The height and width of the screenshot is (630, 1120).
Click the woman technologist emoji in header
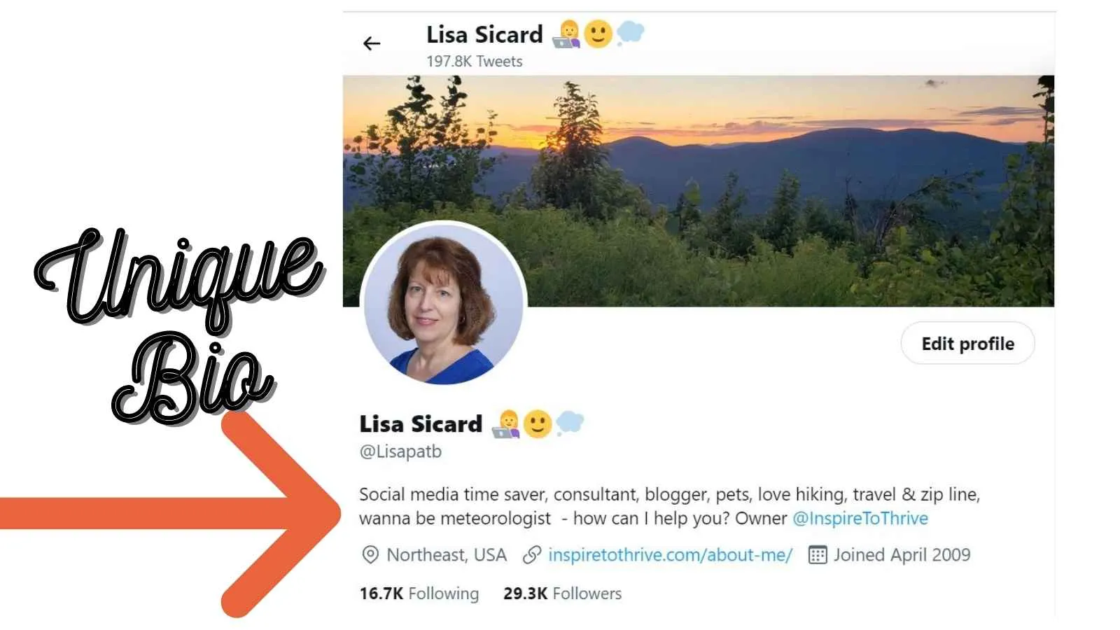568,34
